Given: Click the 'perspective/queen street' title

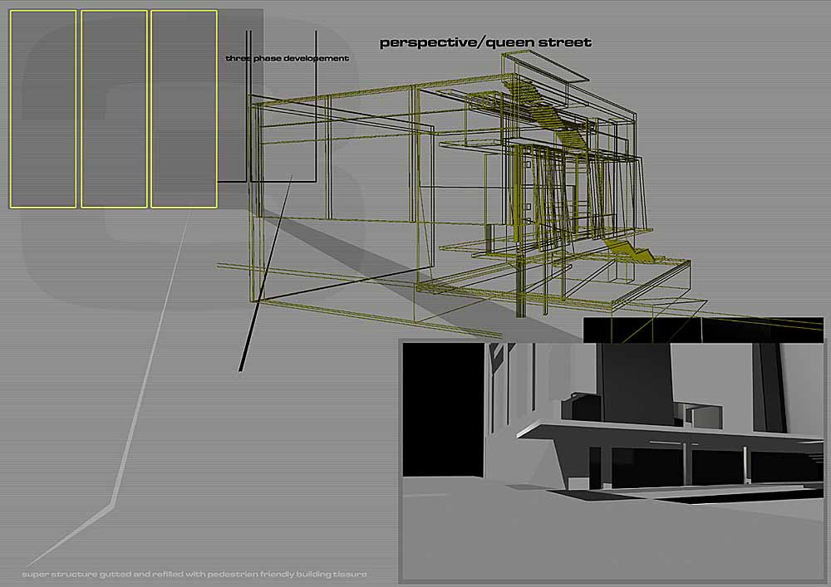Looking at the screenshot, I should coord(485,42).
